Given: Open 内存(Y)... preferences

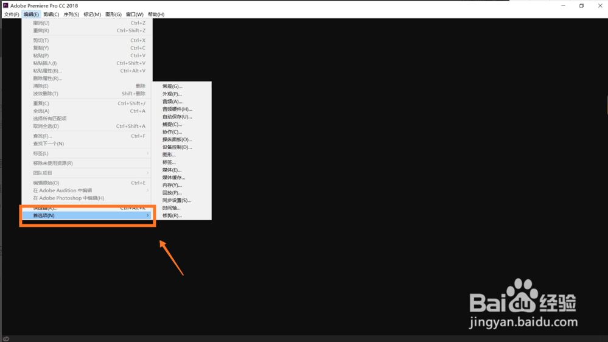Looking at the screenshot, I should click(181, 186).
